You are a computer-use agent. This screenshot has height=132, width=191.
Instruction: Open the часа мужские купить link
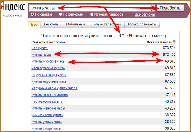click(x=48, y=68)
